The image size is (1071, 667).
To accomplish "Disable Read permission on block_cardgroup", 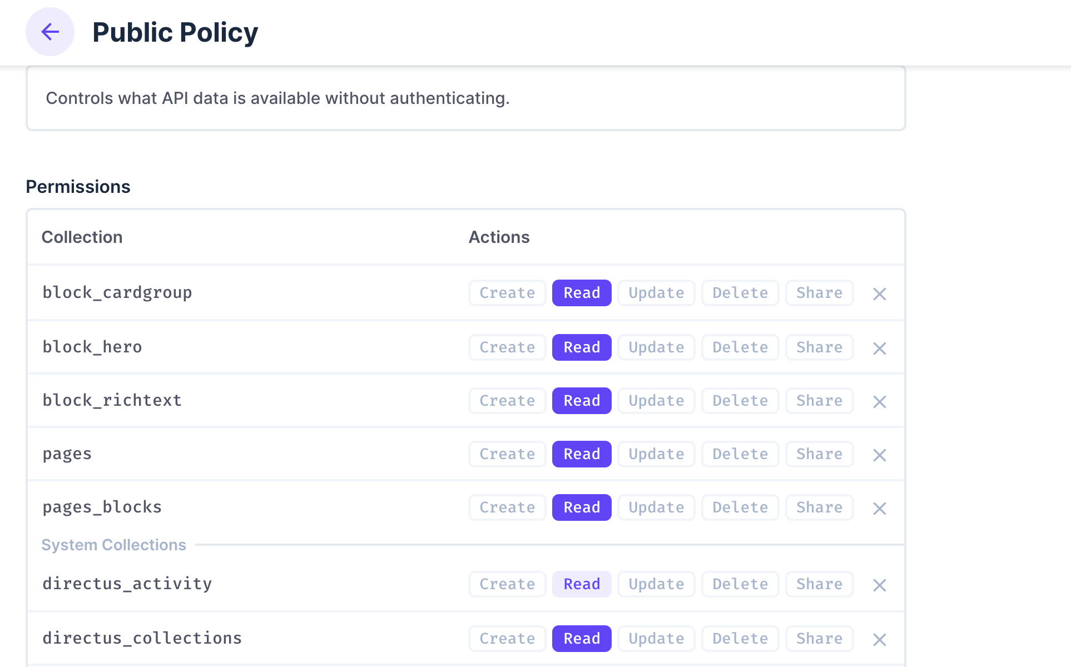I will pos(581,292).
